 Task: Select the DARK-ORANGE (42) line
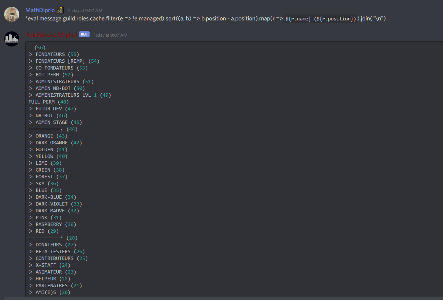pyautogui.click(x=55, y=143)
